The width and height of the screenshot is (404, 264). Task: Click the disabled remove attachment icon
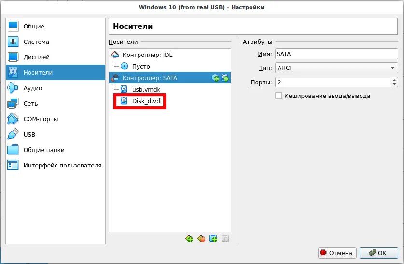tap(225, 239)
